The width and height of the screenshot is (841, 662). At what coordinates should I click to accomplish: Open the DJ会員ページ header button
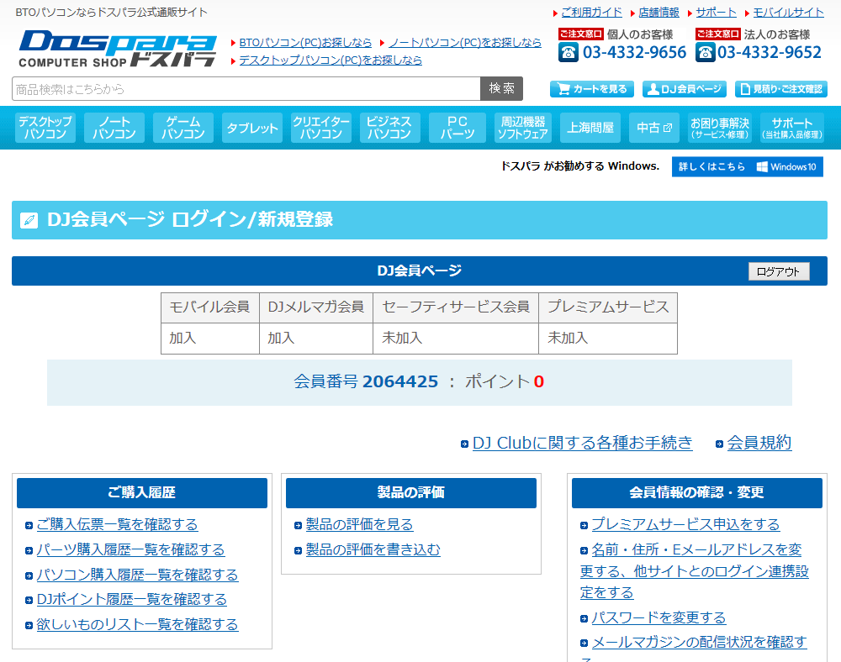pyautogui.click(x=685, y=89)
